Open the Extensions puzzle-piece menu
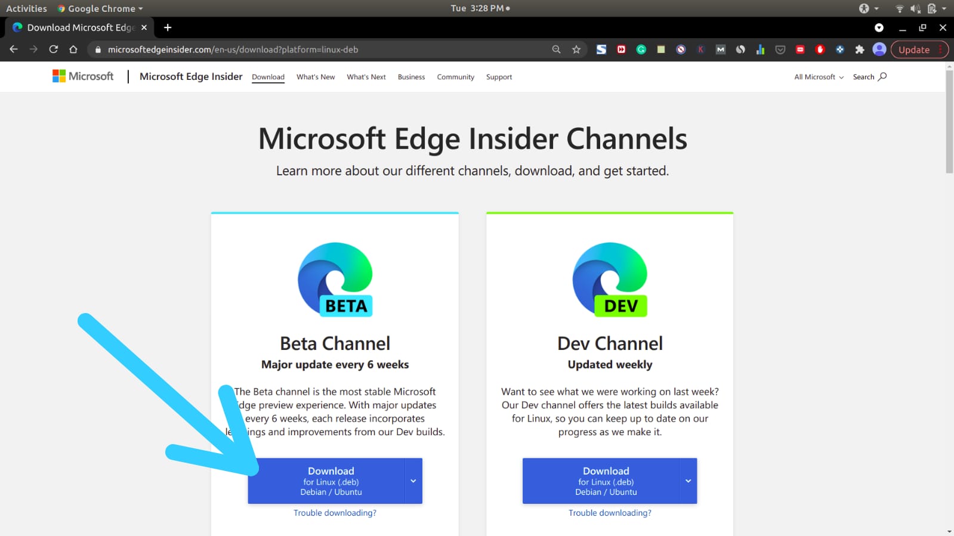 [860, 49]
